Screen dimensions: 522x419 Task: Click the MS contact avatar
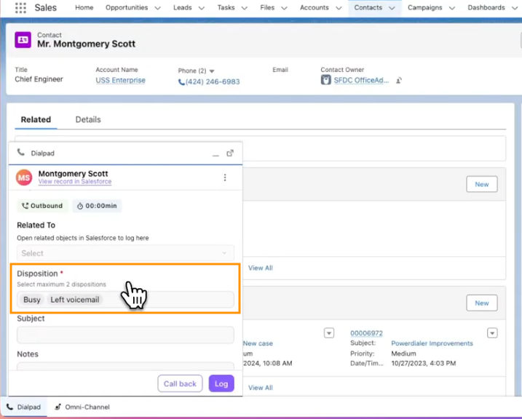click(24, 177)
